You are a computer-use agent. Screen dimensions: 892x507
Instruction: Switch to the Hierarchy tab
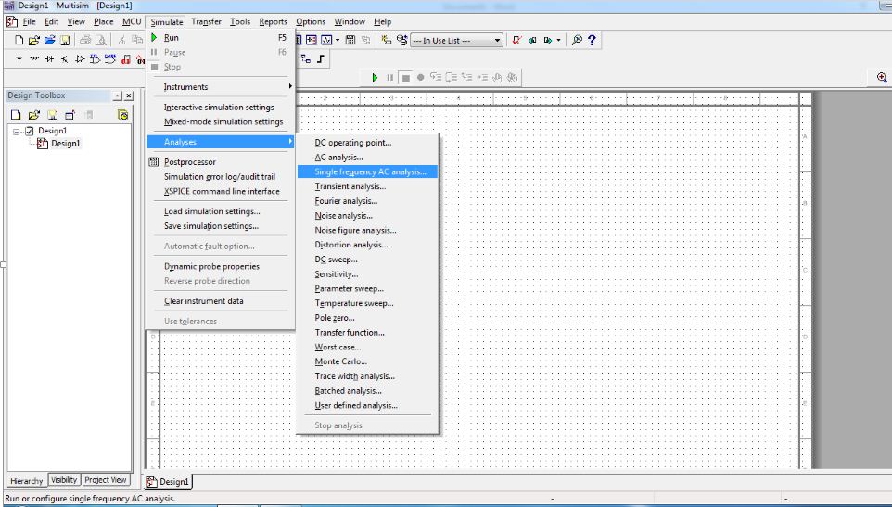[x=26, y=481]
